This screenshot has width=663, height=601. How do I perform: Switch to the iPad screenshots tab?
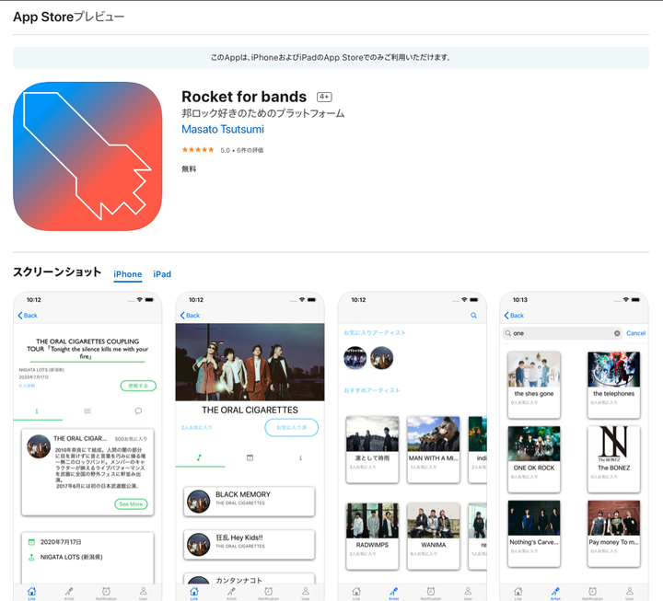[162, 274]
